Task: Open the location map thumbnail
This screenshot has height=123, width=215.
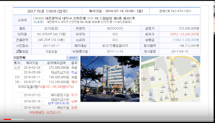Action: (171, 79)
